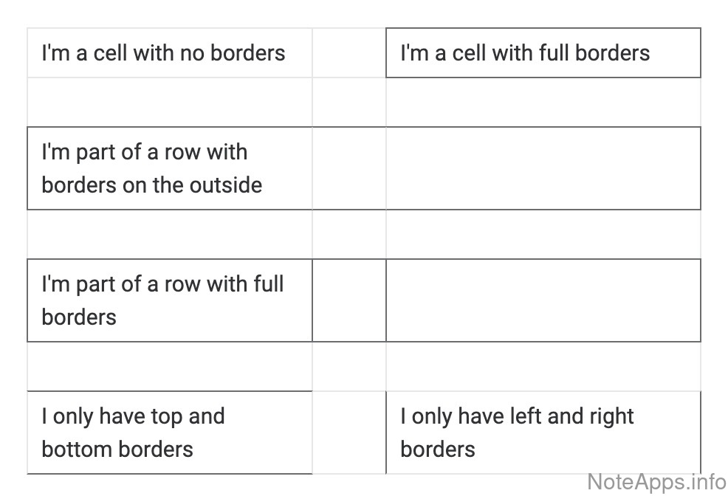
Task: Select the "I'm a cell with full borders" cell
Action: click(x=543, y=53)
